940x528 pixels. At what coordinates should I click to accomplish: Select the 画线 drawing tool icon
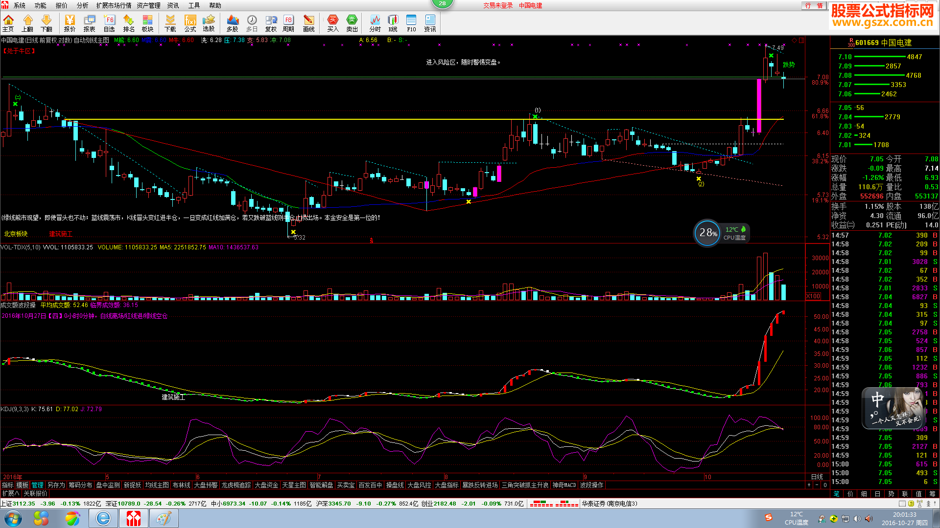309,23
